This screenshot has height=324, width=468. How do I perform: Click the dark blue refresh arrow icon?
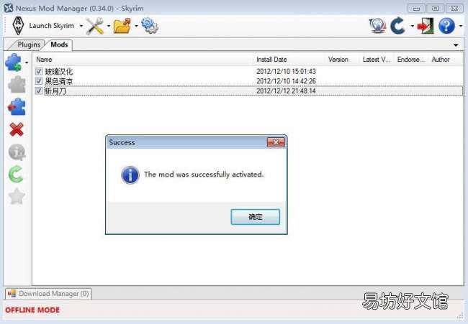pyautogui.click(x=398, y=26)
